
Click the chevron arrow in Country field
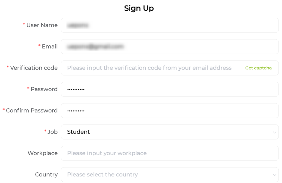coord(274,175)
